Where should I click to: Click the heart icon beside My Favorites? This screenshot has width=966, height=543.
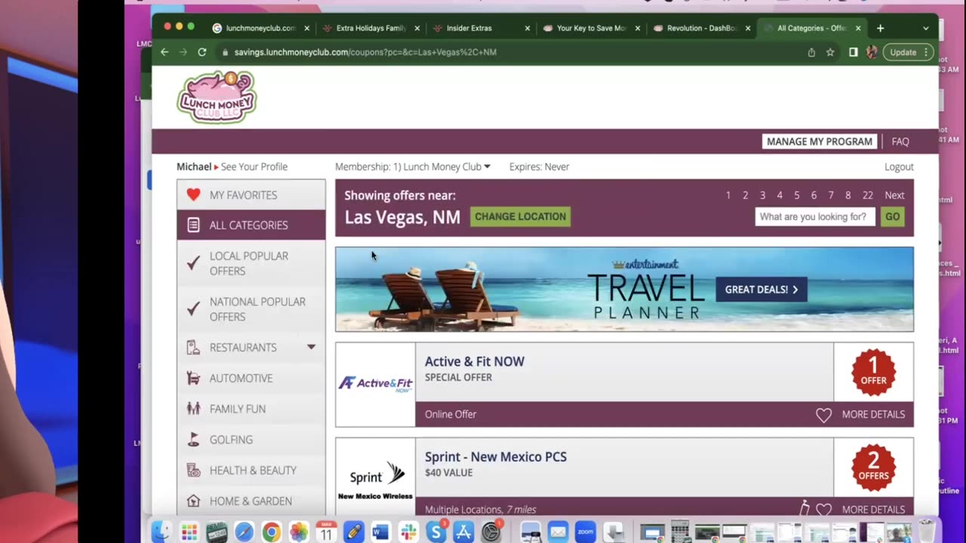(x=193, y=195)
